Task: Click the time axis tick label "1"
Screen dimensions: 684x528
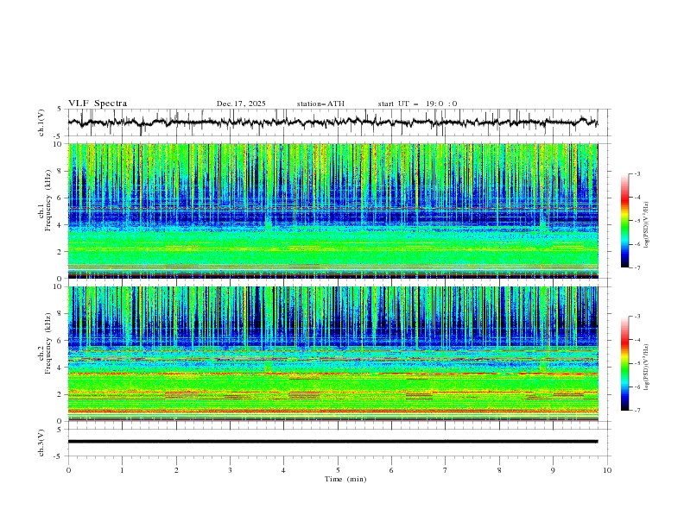Action: coord(122,470)
